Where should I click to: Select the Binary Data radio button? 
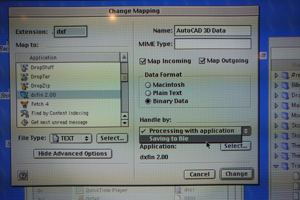coord(148,101)
